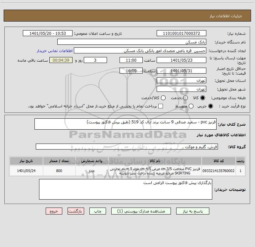Viewport: 255px width, 247px height.
Task: Click the استان محل تحویل field تهران
Action: pos(181,80)
